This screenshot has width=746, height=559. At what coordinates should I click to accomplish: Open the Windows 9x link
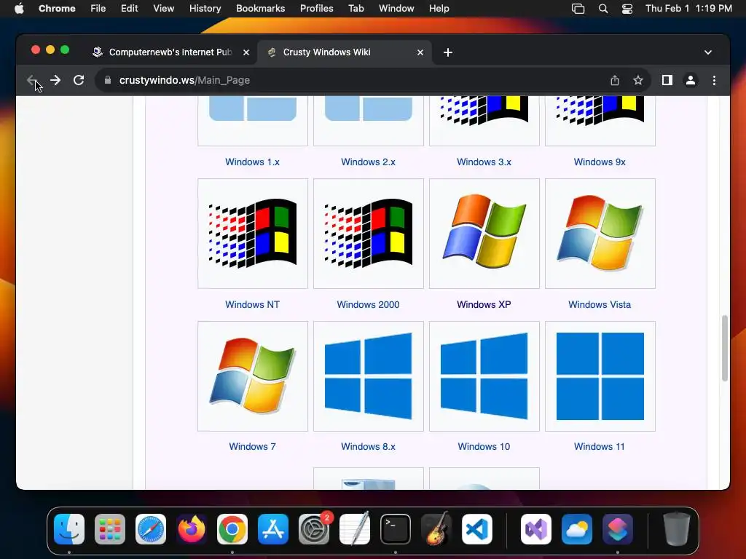[600, 162]
